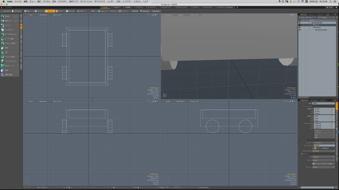The height and width of the screenshot is (190, 339).
Task: Open the アクションセンター dropdown
Action: tap(82, 11)
